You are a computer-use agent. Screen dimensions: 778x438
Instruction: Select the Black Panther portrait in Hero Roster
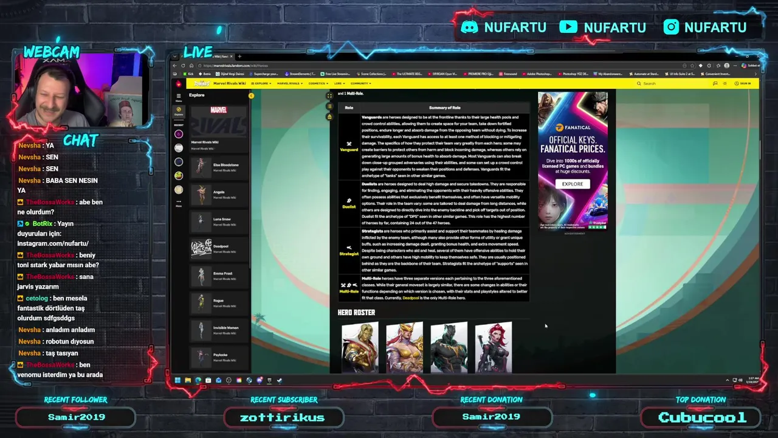[x=449, y=347]
